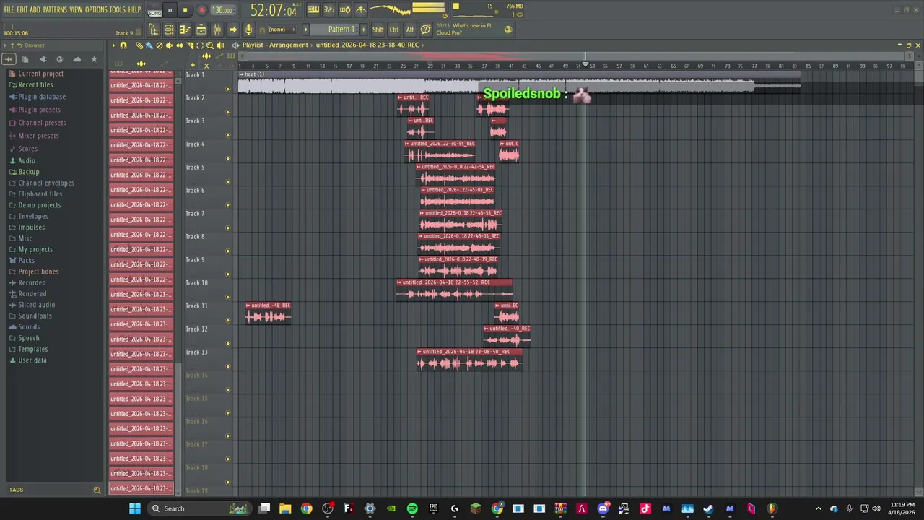Click the Windows Start button

pos(135,508)
